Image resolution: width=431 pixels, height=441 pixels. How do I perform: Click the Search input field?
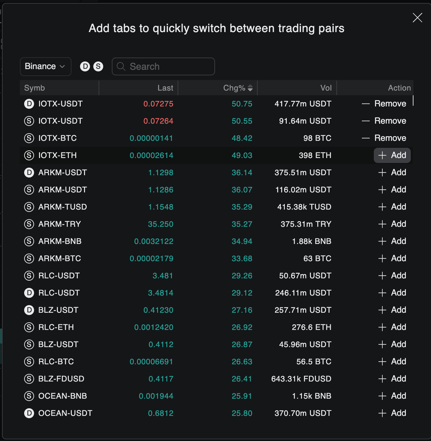coord(163,66)
